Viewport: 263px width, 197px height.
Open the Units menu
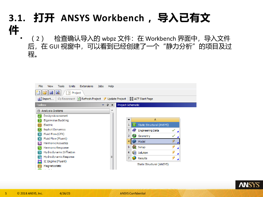(x=72, y=86)
